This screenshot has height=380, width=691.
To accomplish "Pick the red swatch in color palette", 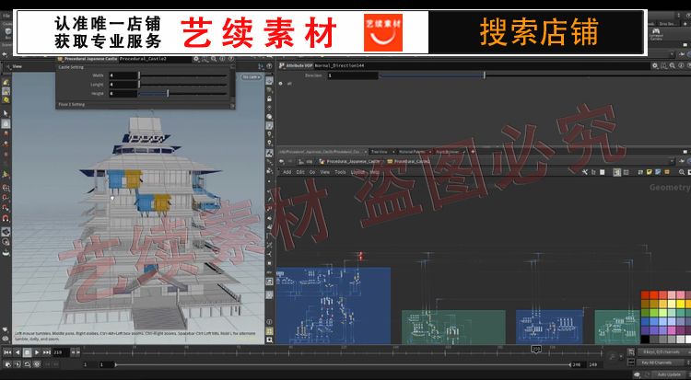I will point(645,295).
